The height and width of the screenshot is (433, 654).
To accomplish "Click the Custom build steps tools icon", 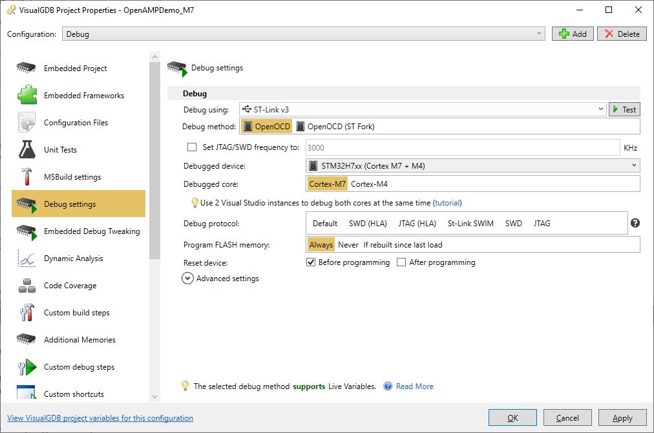I will (26, 312).
